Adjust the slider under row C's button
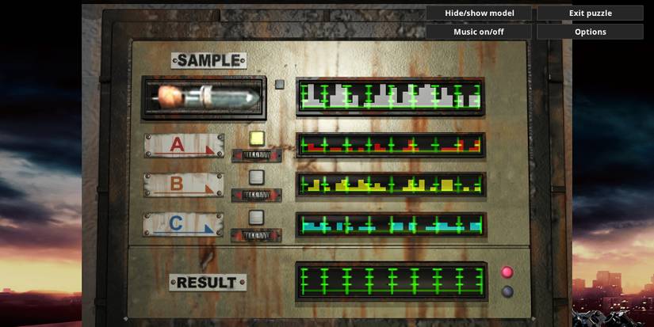Screen dimensions: 654x327 256,235
